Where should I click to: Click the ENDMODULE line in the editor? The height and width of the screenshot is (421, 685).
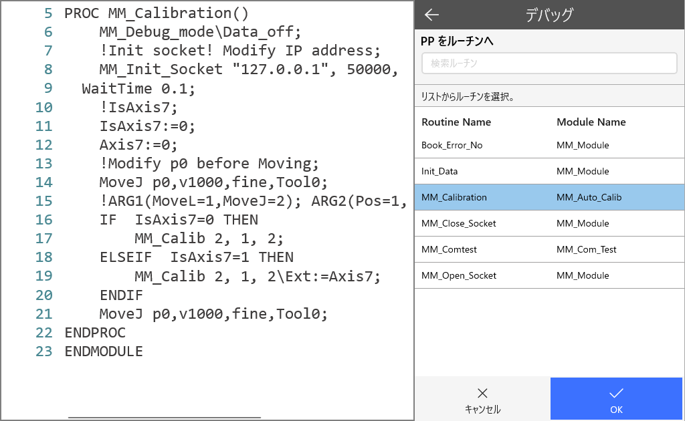pyautogui.click(x=103, y=351)
